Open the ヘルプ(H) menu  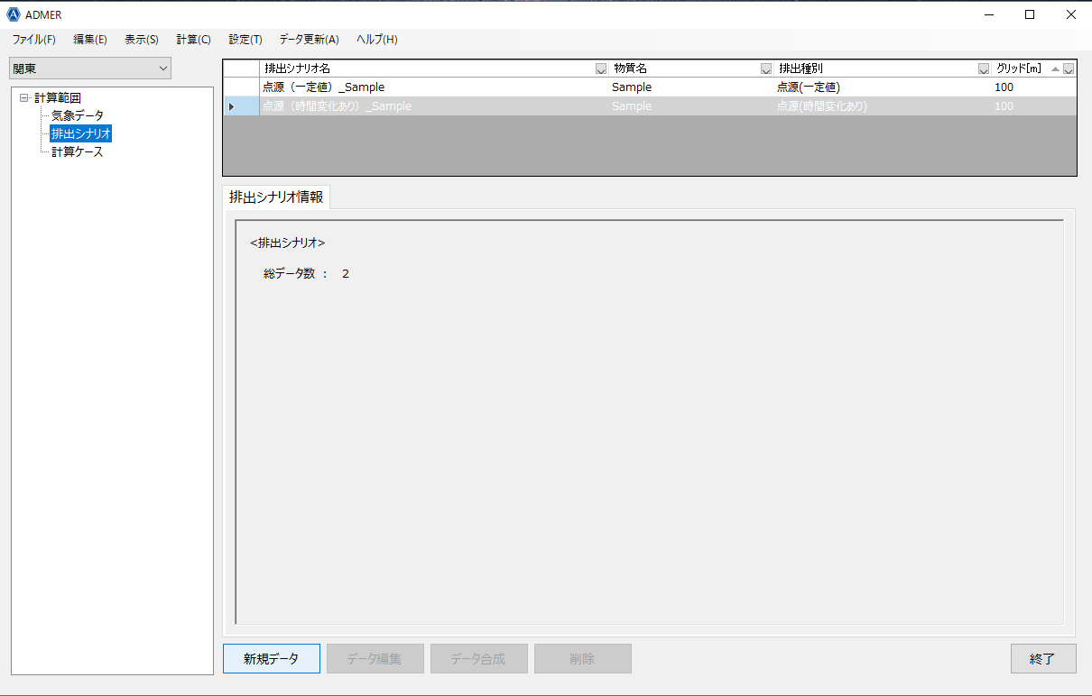point(376,40)
